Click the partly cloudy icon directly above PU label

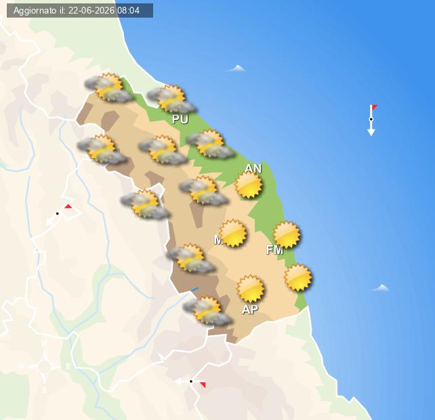pos(171,99)
